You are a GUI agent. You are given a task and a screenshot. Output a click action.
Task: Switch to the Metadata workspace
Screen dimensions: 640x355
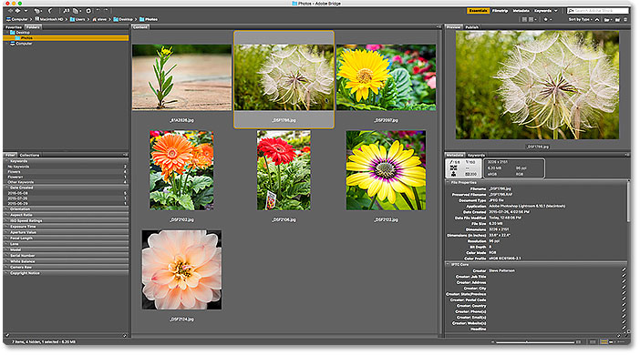[x=521, y=11]
